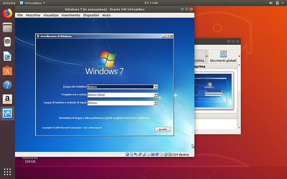
Task: Click the display status icon in VM status bar
Action: pos(153,154)
